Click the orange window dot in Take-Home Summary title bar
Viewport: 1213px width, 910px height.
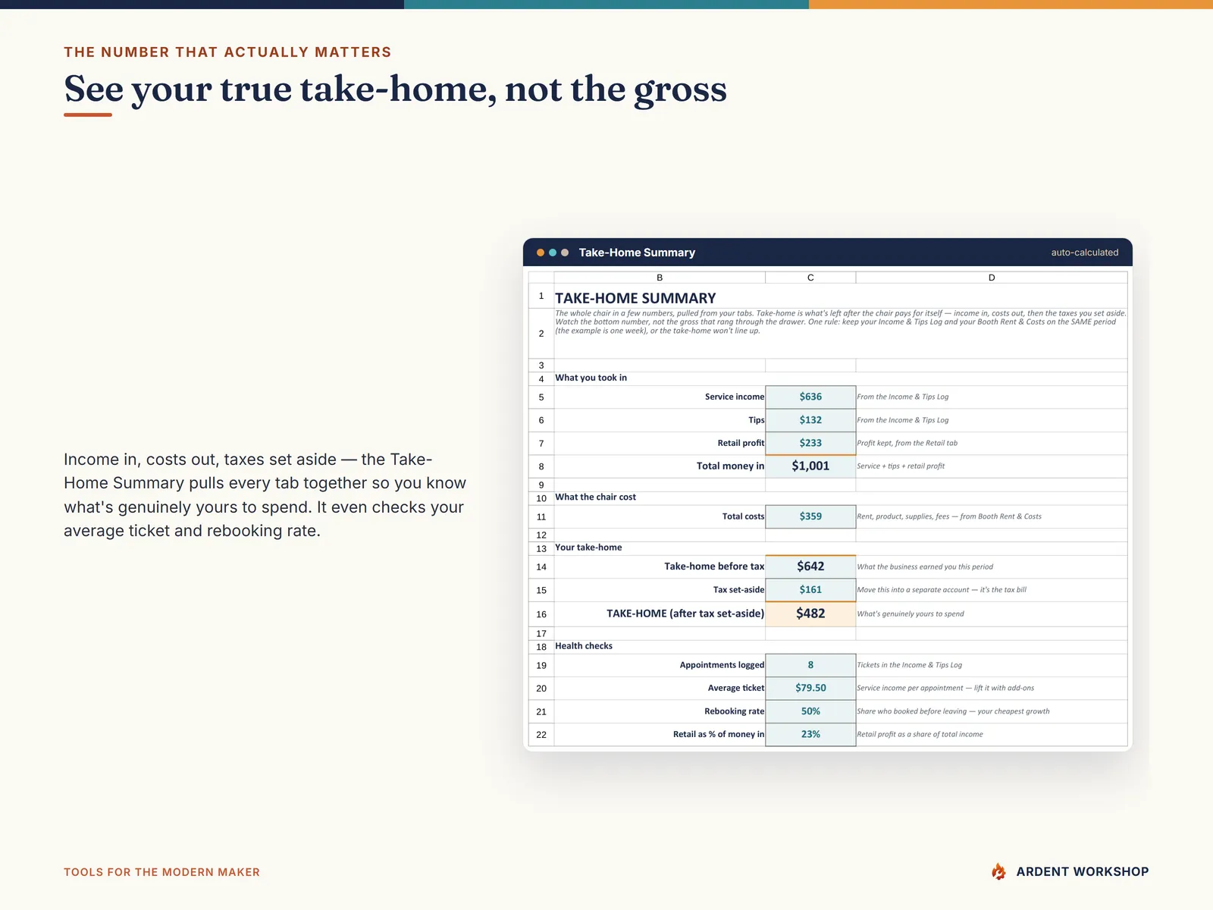[x=541, y=253]
